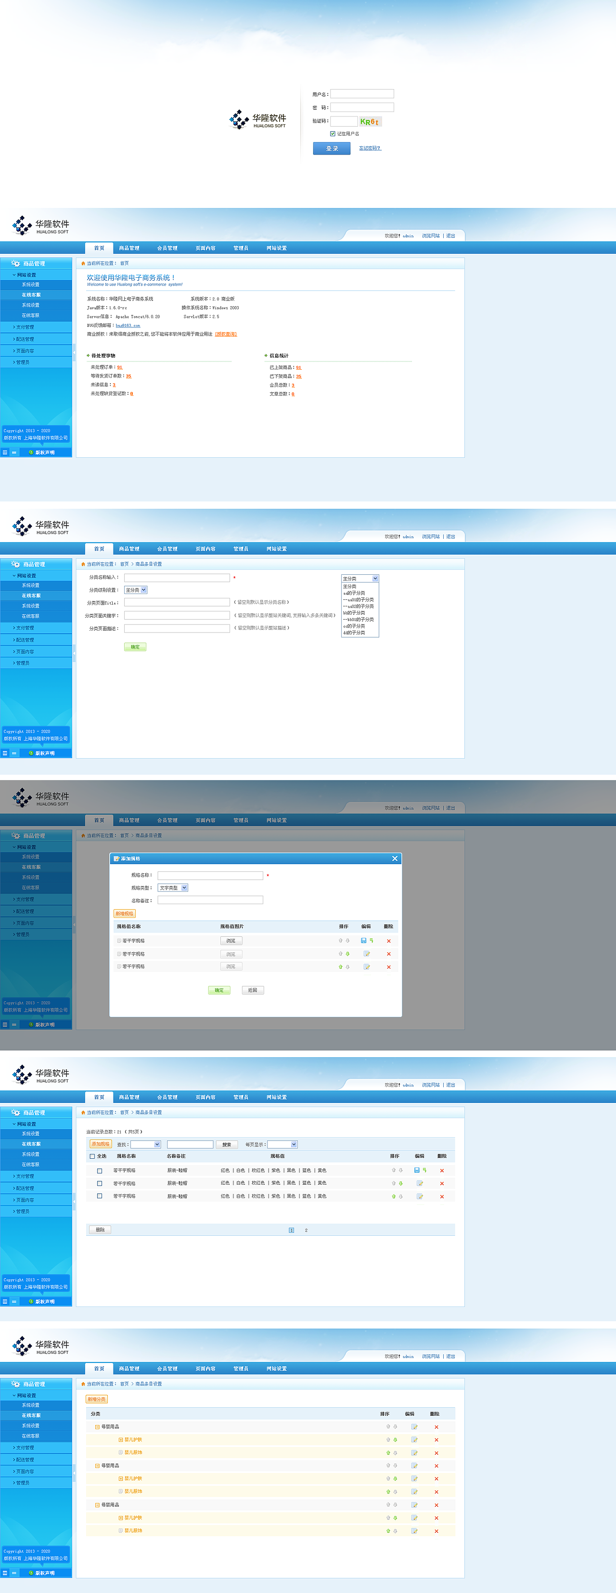The image size is (616, 1593).
Task: Go to page 2 of the spec list
Action: (x=306, y=1230)
